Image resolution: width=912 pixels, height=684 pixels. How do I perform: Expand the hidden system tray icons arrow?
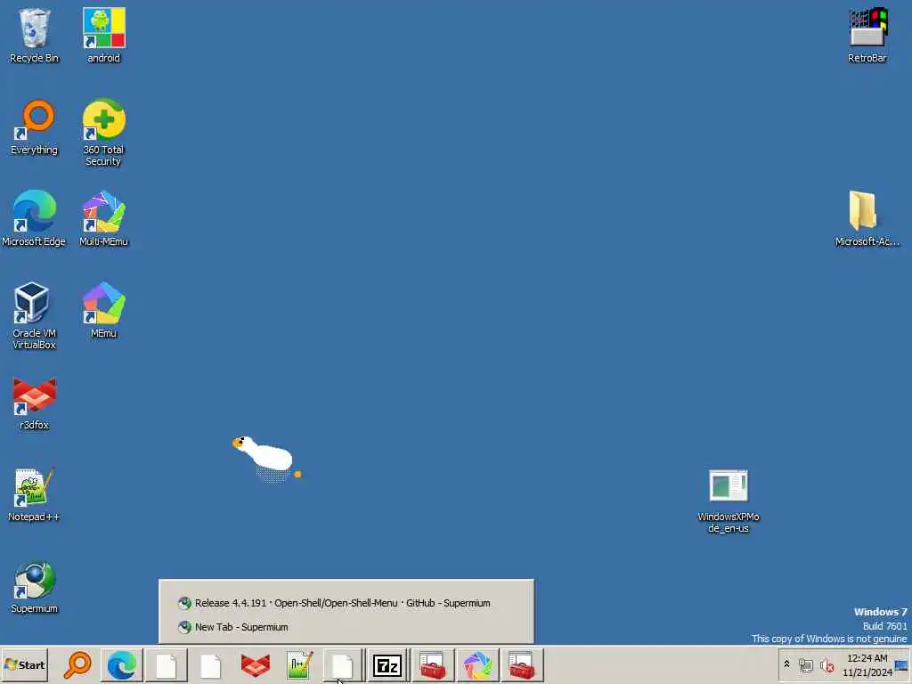click(787, 664)
